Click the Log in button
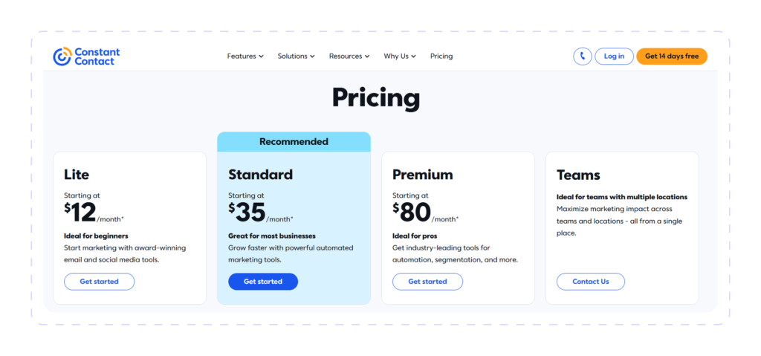 [614, 56]
